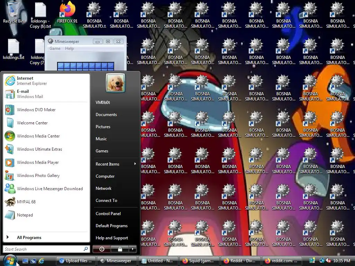
Task: Switch to Minesweeper taskbar button
Action: click(x=117, y=261)
